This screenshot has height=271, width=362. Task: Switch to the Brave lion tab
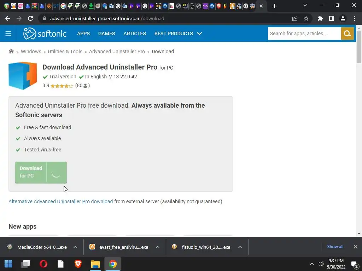pyautogui.click(x=218, y=6)
